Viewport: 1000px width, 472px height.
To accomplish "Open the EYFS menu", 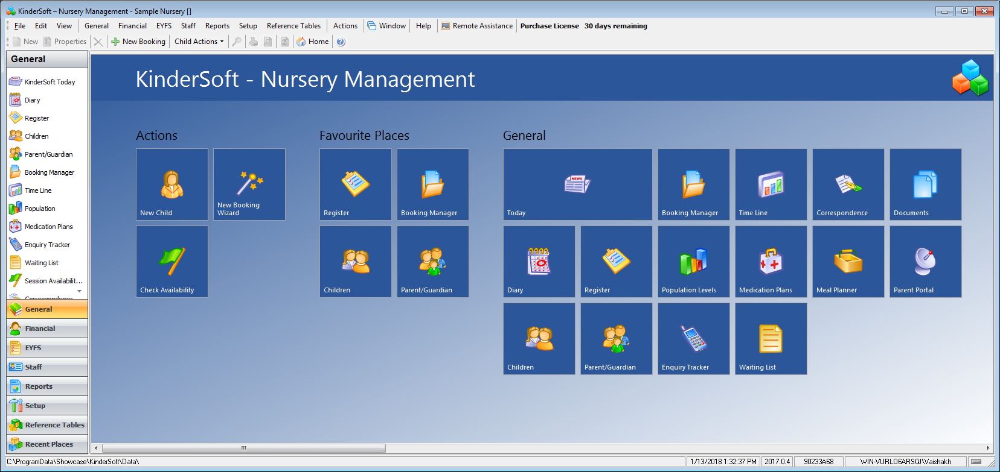I will 164,26.
